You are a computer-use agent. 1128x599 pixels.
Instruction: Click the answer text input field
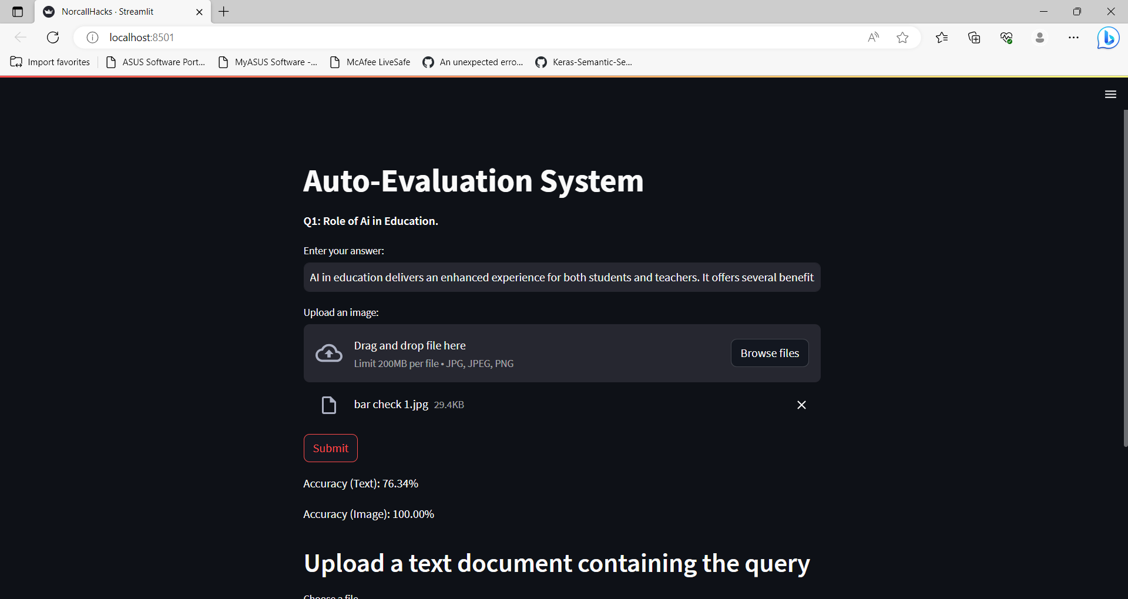(x=562, y=277)
